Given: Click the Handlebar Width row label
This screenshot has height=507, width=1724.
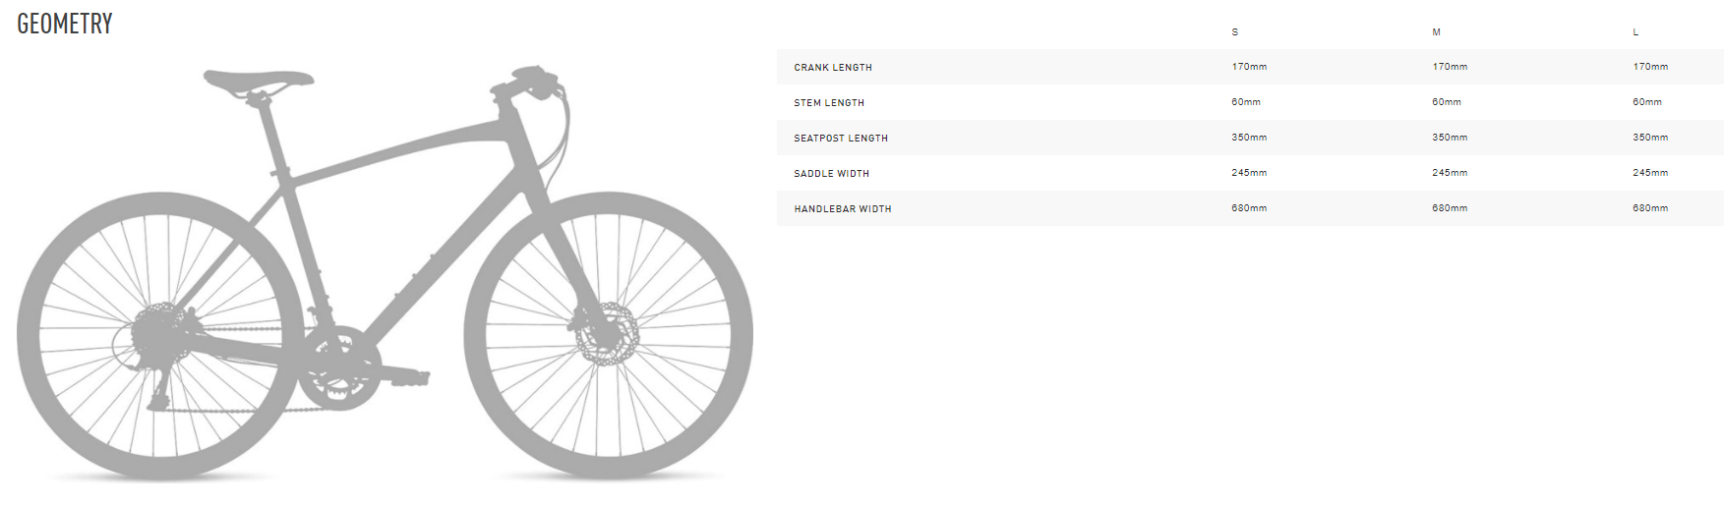Looking at the screenshot, I should click(x=843, y=209).
